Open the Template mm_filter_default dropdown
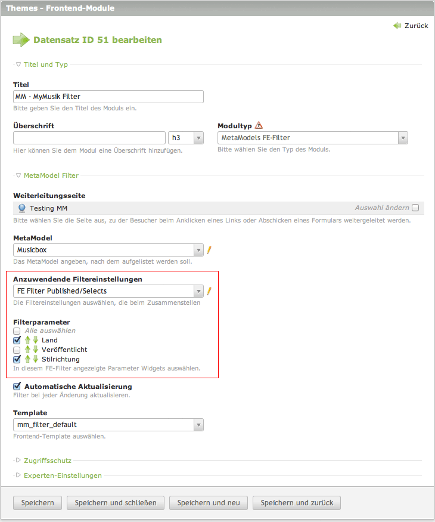 [x=108, y=425]
